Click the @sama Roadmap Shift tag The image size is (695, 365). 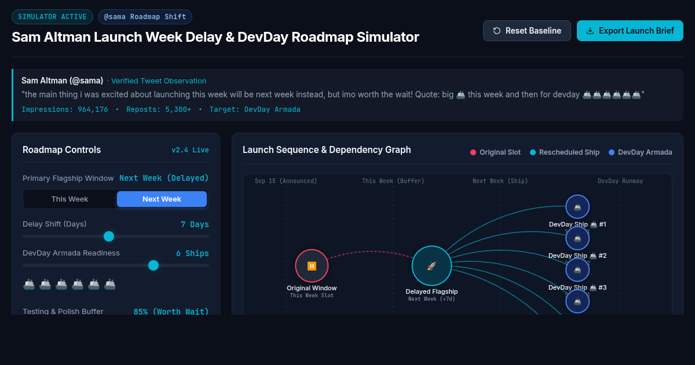point(145,17)
